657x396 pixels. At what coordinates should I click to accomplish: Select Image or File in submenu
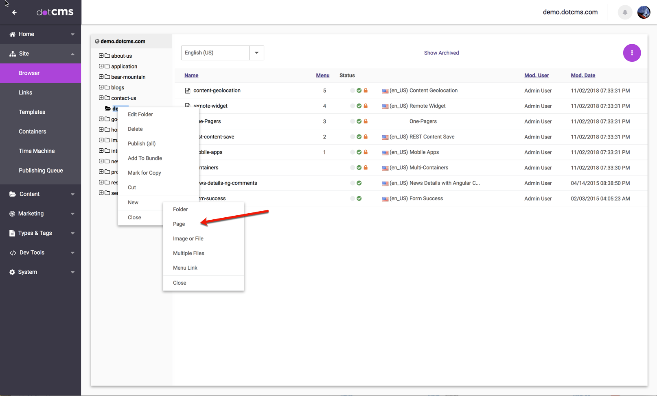point(188,238)
